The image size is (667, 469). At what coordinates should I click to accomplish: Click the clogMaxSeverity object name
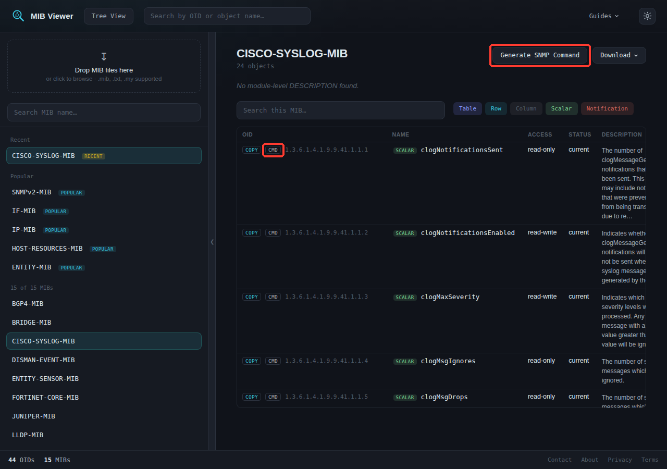tap(450, 297)
